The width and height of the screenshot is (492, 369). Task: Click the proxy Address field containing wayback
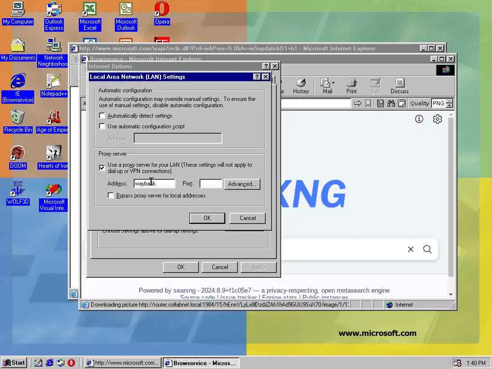point(154,184)
